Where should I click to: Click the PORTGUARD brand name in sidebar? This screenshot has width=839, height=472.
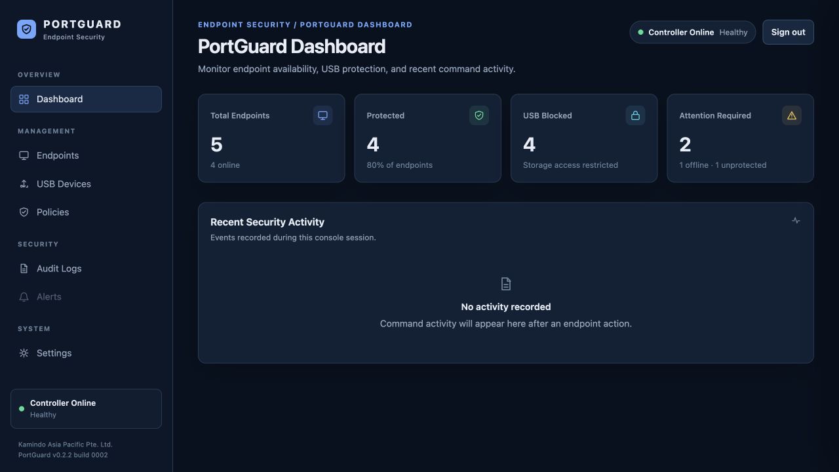click(x=82, y=24)
